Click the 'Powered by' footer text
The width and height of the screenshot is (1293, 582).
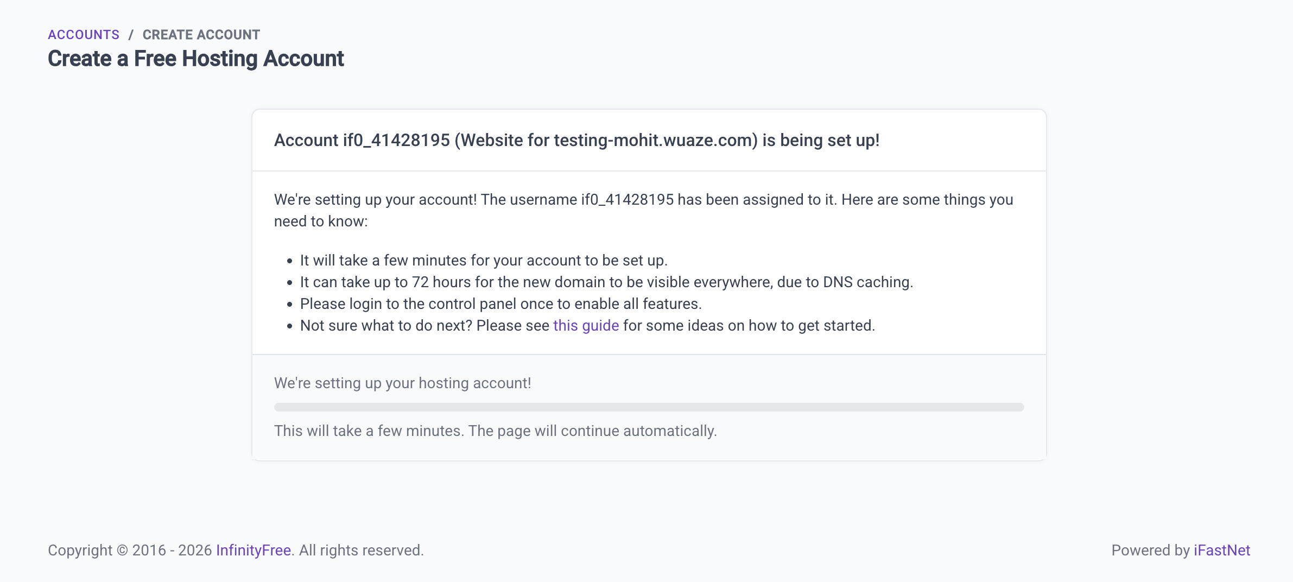[1150, 551]
